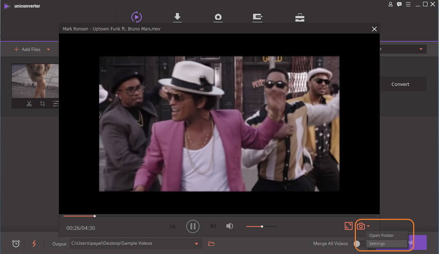Open the Toolbox tab icon

tap(300, 18)
